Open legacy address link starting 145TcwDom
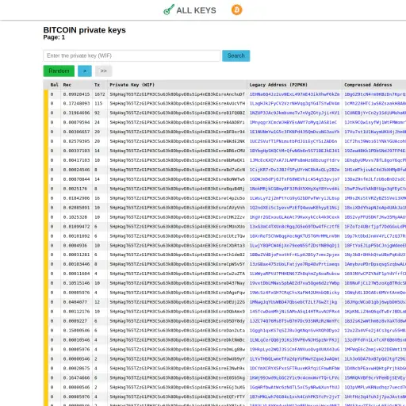 tap(295, 312)
